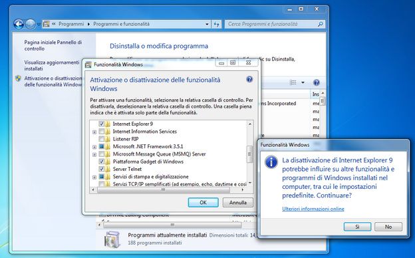Image resolution: width=415 pixels, height=258 pixels.
Task: Click the Server Telnet folder icon
Action: click(108, 169)
